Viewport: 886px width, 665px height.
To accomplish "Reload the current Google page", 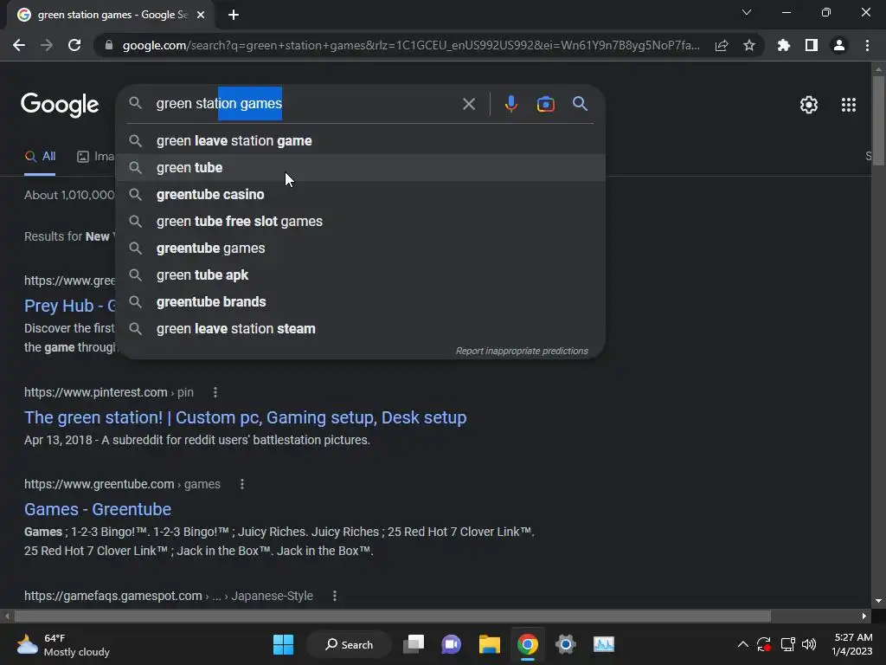I will tap(74, 45).
